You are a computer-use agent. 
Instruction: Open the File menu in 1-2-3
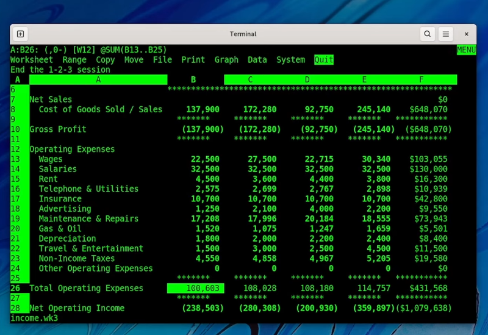[x=162, y=60]
